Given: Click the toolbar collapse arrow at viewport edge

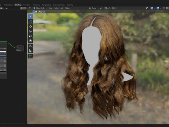Looking at the screenshot, I should coord(26,13).
